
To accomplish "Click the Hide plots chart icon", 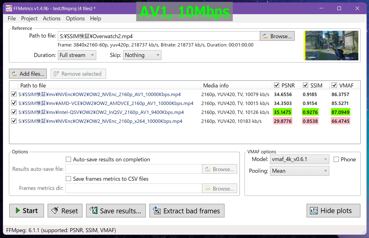I will [314, 211].
